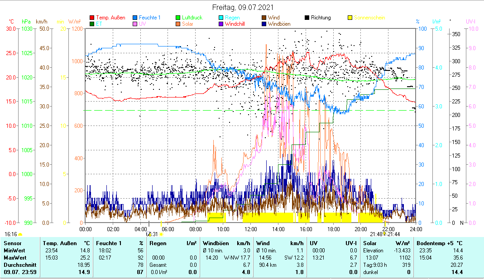The image size is (484, 279).
Task: Click the cyan Regen legend square
Action: coord(221,18)
